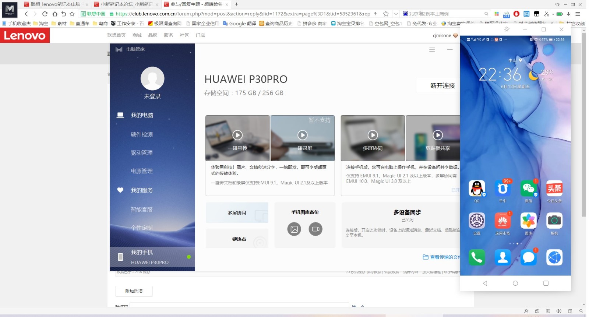Image resolution: width=589 pixels, height=317 pixels.
Task: Open the browser download arrow icon
Action: click(568, 14)
